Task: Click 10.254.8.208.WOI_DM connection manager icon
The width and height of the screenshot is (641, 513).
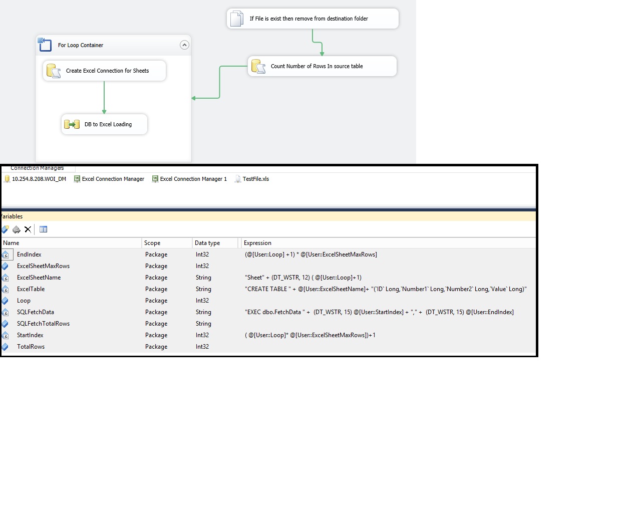Action: (7, 179)
